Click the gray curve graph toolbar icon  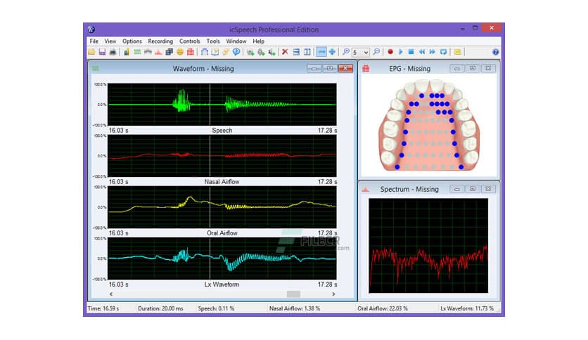pyautogui.click(x=148, y=52)
